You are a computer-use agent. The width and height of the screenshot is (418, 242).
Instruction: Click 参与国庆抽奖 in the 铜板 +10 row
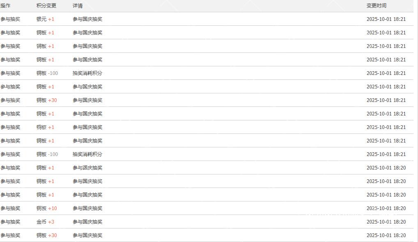pyautogui.click(x=87, y=208)
